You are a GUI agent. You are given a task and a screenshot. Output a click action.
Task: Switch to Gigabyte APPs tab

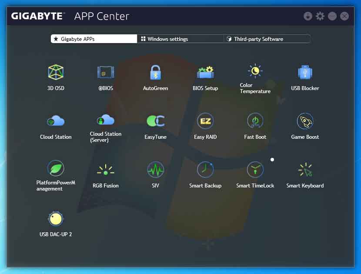click(94, 39)
